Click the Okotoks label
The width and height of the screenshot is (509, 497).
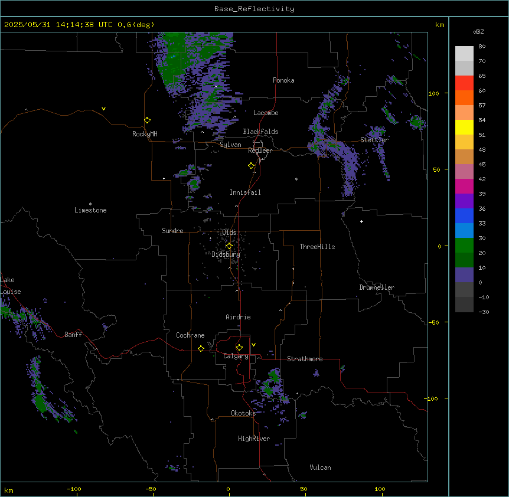243,413
